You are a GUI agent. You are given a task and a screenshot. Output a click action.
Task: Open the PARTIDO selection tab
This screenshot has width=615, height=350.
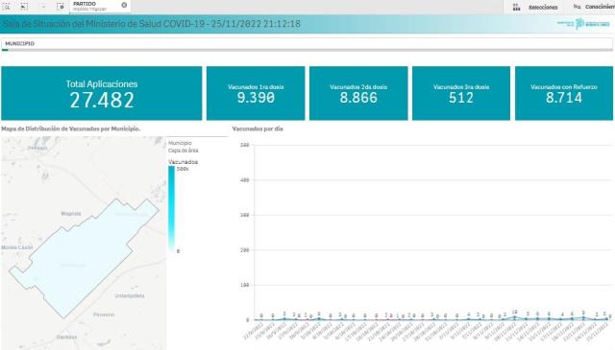coord(100,7)
